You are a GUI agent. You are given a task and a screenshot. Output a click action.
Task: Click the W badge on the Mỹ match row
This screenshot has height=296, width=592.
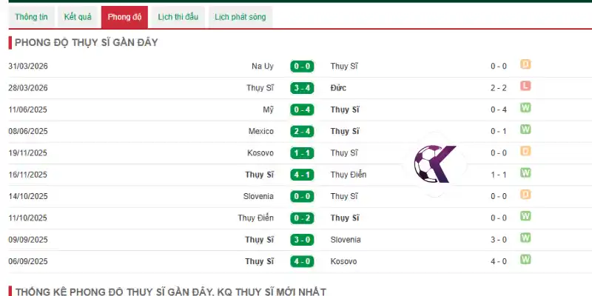[525, 108]
